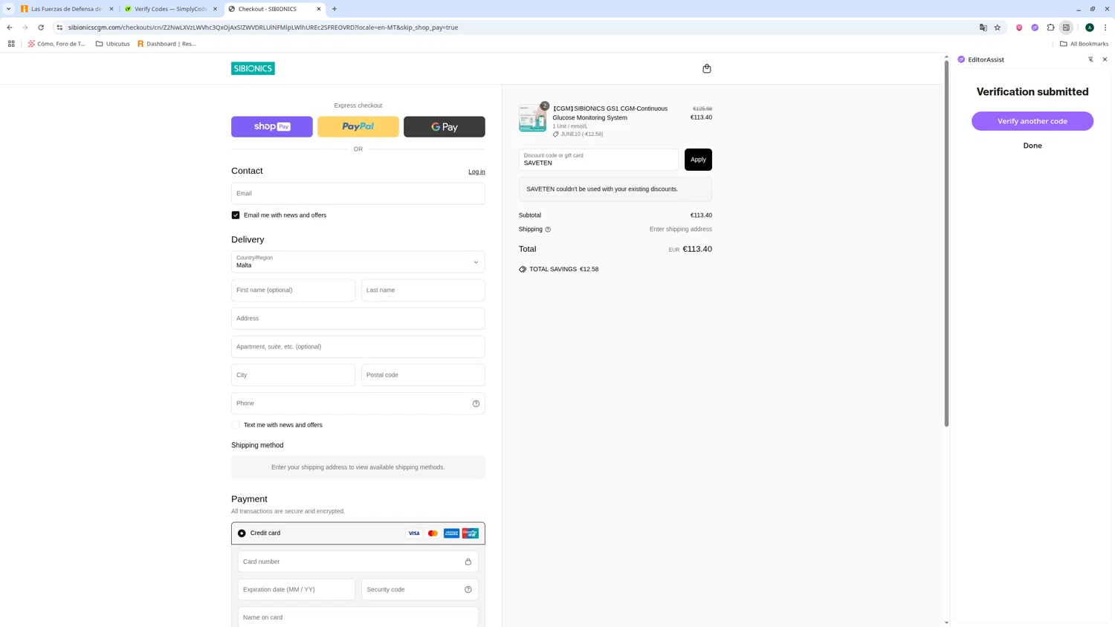Focus the First name (optional) field
The width and height of the screenshot is (1115, 627).
click(293, 290)
